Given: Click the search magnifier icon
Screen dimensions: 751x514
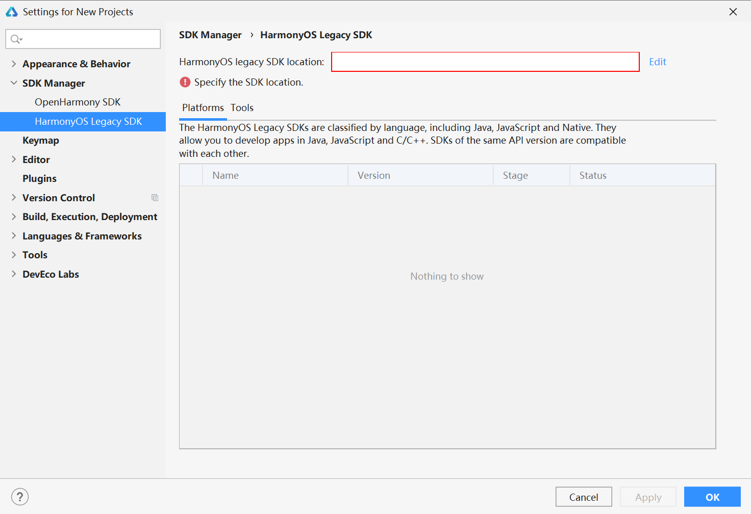Looking at the screenshot, I should point(16,39).
